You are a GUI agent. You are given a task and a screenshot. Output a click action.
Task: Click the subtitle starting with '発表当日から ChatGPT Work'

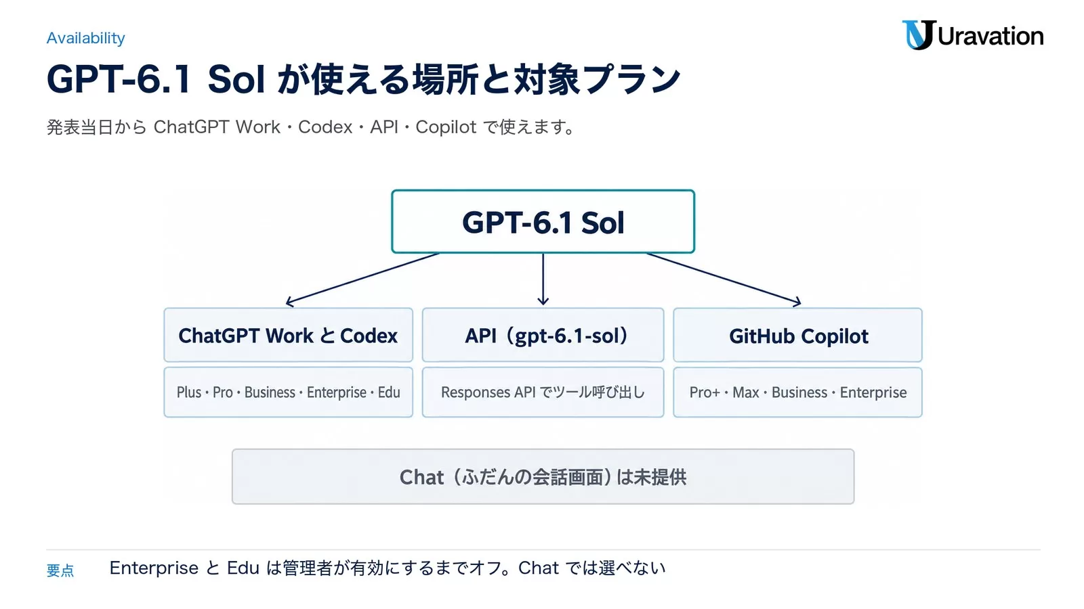[x=311, y=127]
